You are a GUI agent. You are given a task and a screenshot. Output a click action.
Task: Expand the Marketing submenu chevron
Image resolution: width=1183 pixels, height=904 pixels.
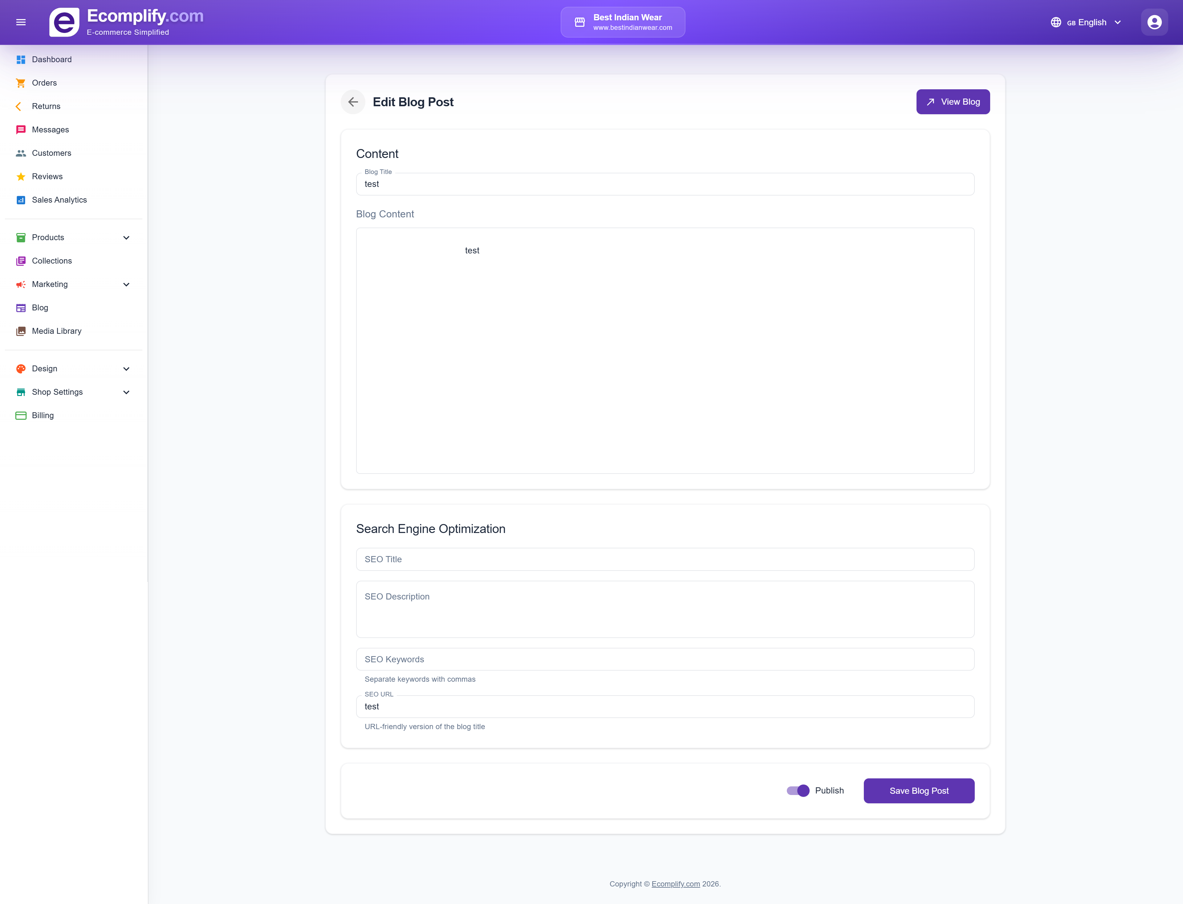click(x=126, y=284)
